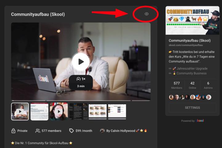This screenshot has width=222, height=148.
Task: Click the Communityaufbau (Skool) page heading
Action: (x=38, y=14)
